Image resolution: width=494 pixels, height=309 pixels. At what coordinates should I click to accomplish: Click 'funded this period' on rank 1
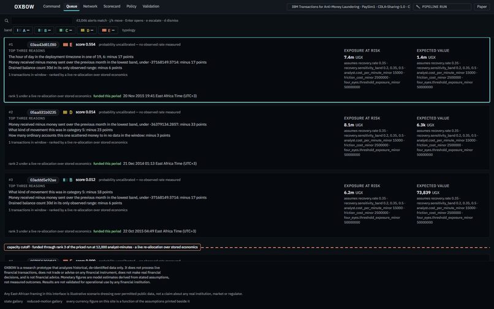[107, 96]
